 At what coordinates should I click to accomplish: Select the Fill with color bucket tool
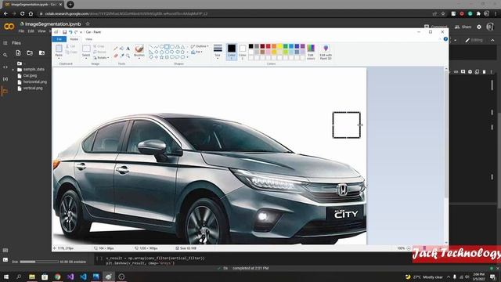122,49
